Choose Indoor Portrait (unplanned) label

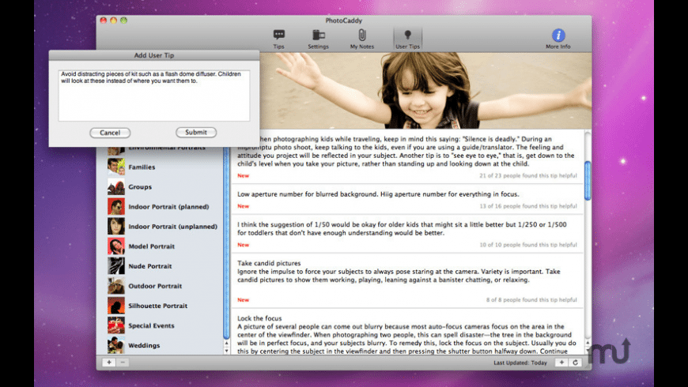pyautogui.click(x=173, y=227)
